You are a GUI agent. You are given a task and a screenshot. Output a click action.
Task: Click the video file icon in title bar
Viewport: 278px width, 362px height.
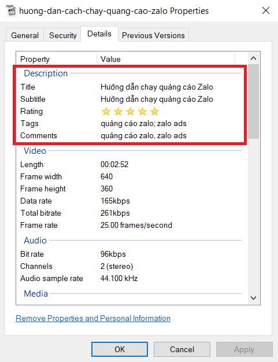(x=11, y=10)
